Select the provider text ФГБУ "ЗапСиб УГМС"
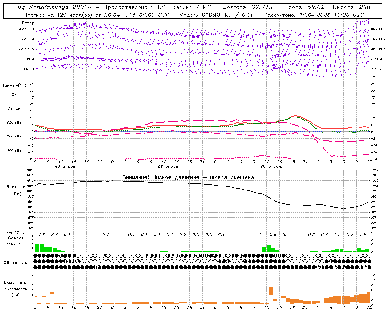Screen dimensions: 387x310 coord(182,7)
